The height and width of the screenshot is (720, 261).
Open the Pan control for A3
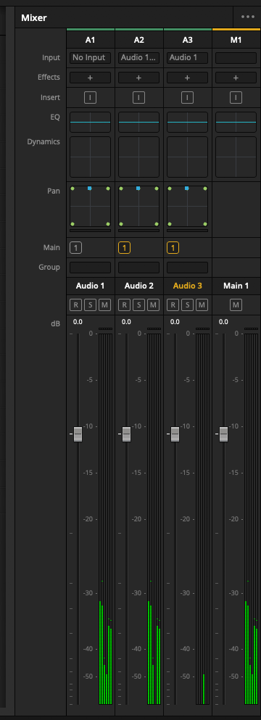point(188,206)
